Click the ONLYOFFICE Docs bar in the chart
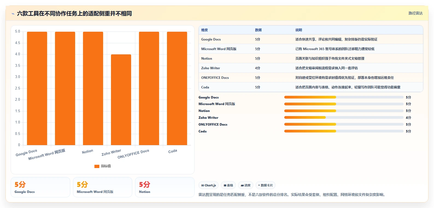The image size is (434, 208). click(x=149, y=88)
